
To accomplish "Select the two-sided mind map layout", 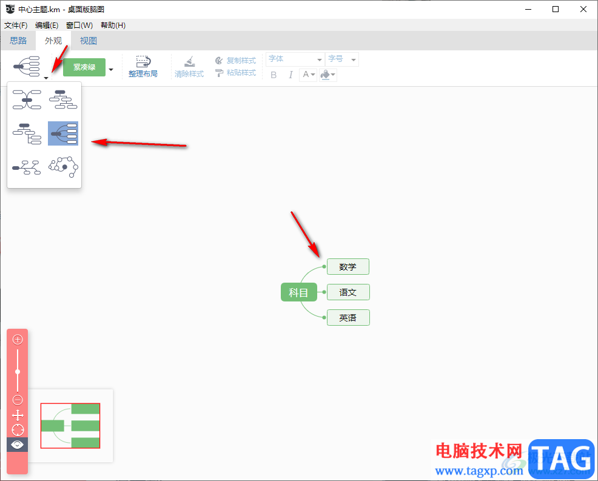I will [27, 99].
